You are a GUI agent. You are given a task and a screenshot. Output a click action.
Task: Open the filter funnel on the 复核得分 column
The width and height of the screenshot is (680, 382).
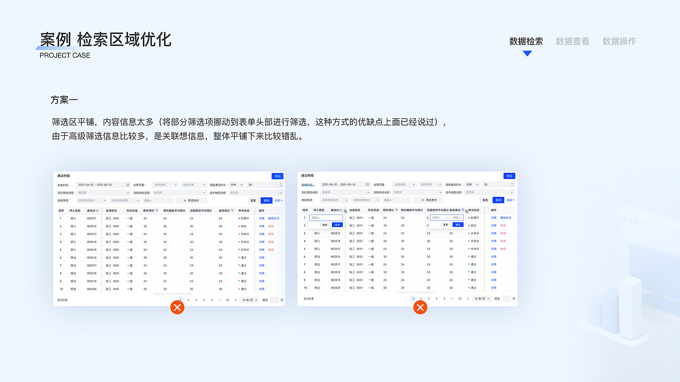(232, 210)
